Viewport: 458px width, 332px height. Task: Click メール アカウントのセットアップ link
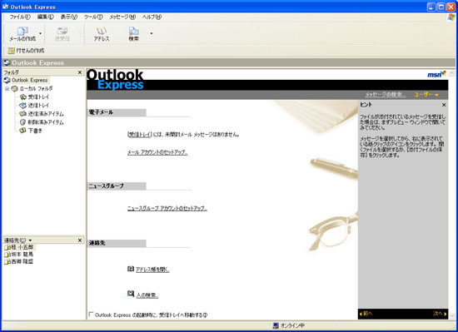[157, 152]
